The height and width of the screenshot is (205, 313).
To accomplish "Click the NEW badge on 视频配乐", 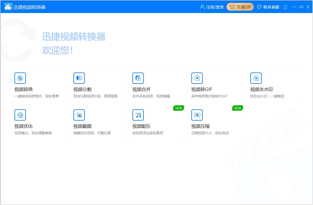I will pos(179,108).
